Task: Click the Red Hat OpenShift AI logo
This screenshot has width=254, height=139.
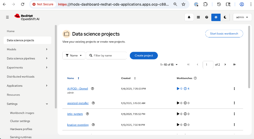Action: point(27,17)
